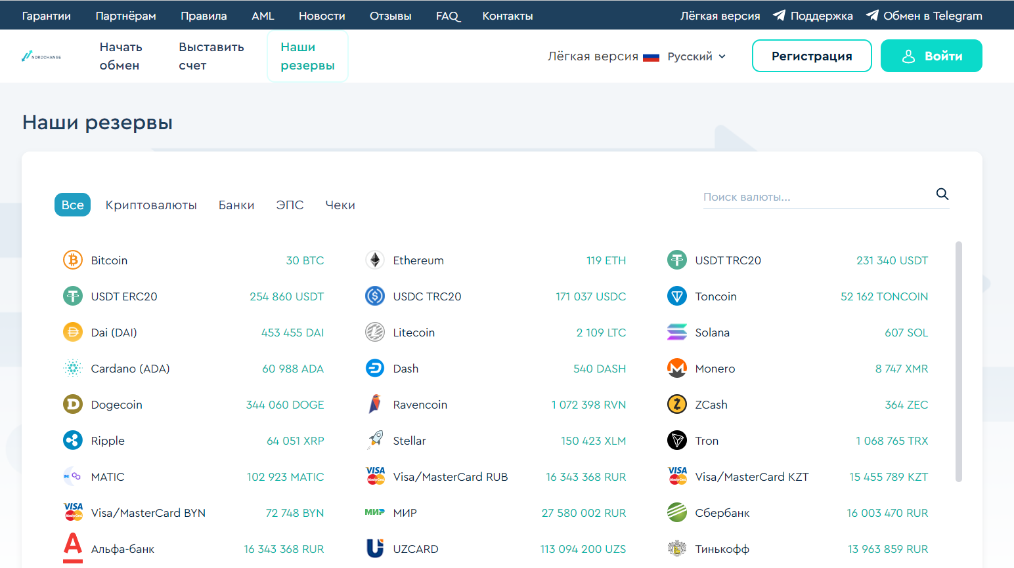Viewport: 1014px width, 568px height.
Task: Click the Dash icon
Action: tap(375, 369)
